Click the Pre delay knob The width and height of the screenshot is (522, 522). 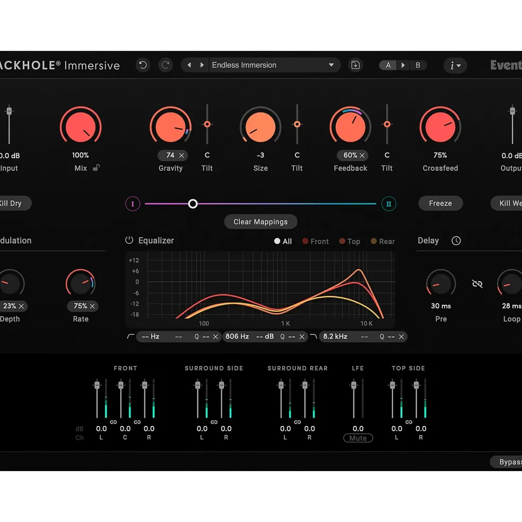pyautogui.click(x=441, y=284)
